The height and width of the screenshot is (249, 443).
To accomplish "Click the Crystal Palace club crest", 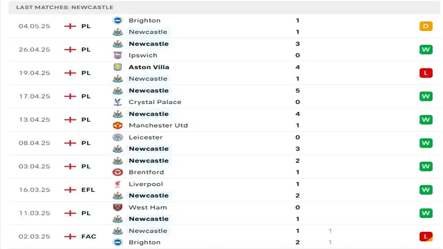I will point(117,102).
